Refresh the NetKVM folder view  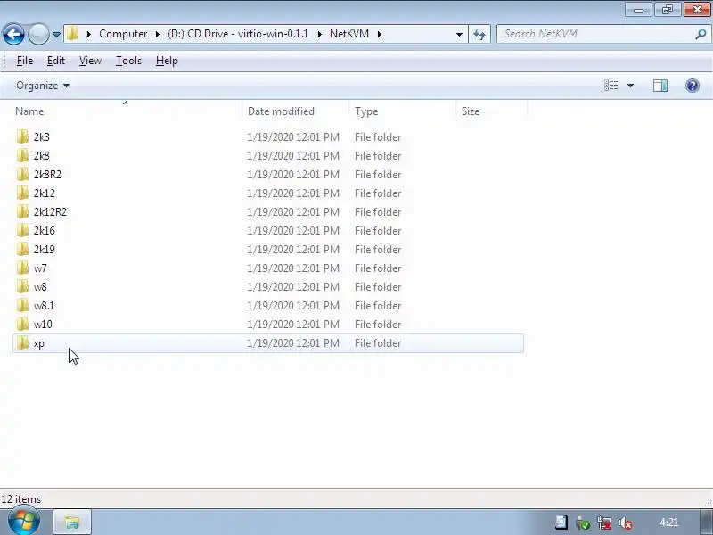click(479, 34)
